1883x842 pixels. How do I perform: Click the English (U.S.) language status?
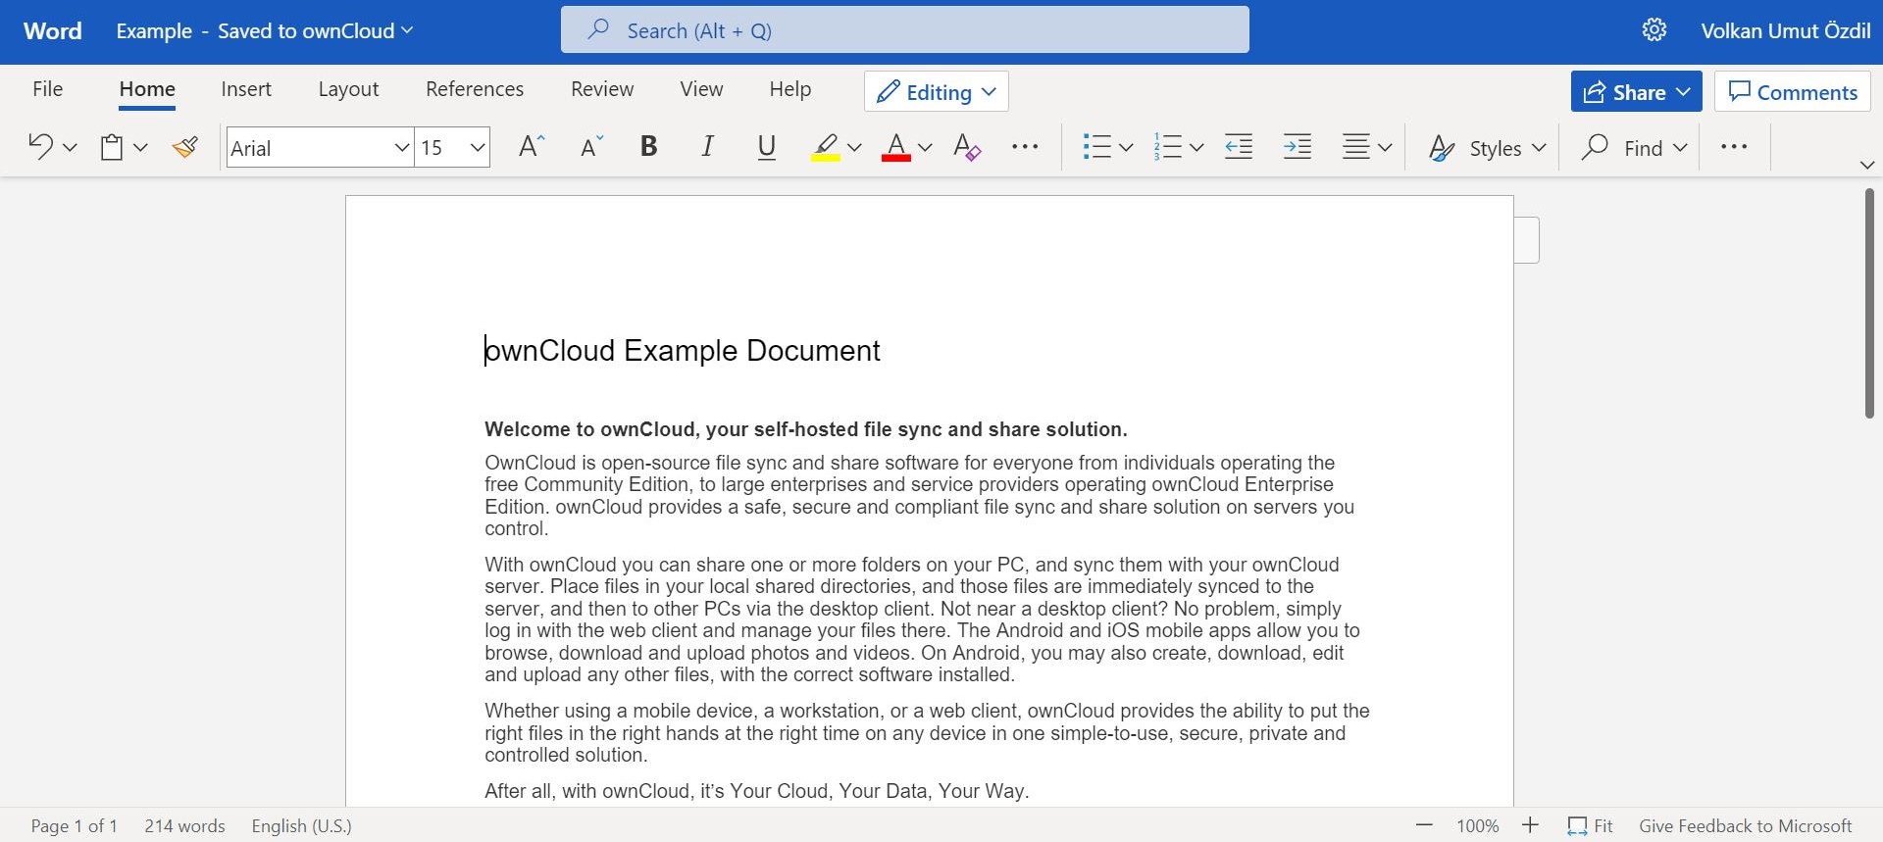[x=302, y=826]
